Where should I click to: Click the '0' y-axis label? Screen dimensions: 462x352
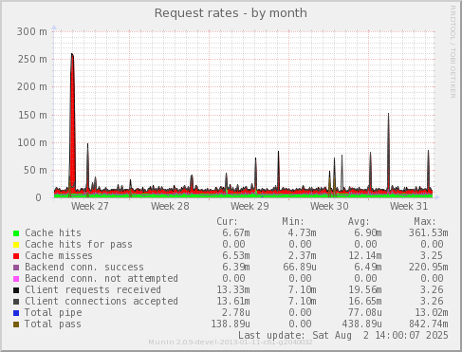coord(38,198)
